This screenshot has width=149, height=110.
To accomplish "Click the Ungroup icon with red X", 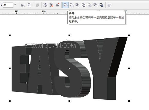I will 51,5.
